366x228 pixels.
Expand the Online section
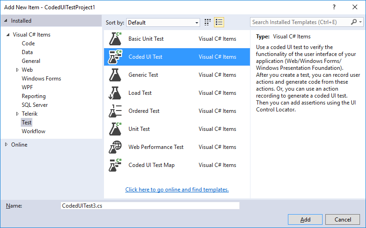coord(6,145)
